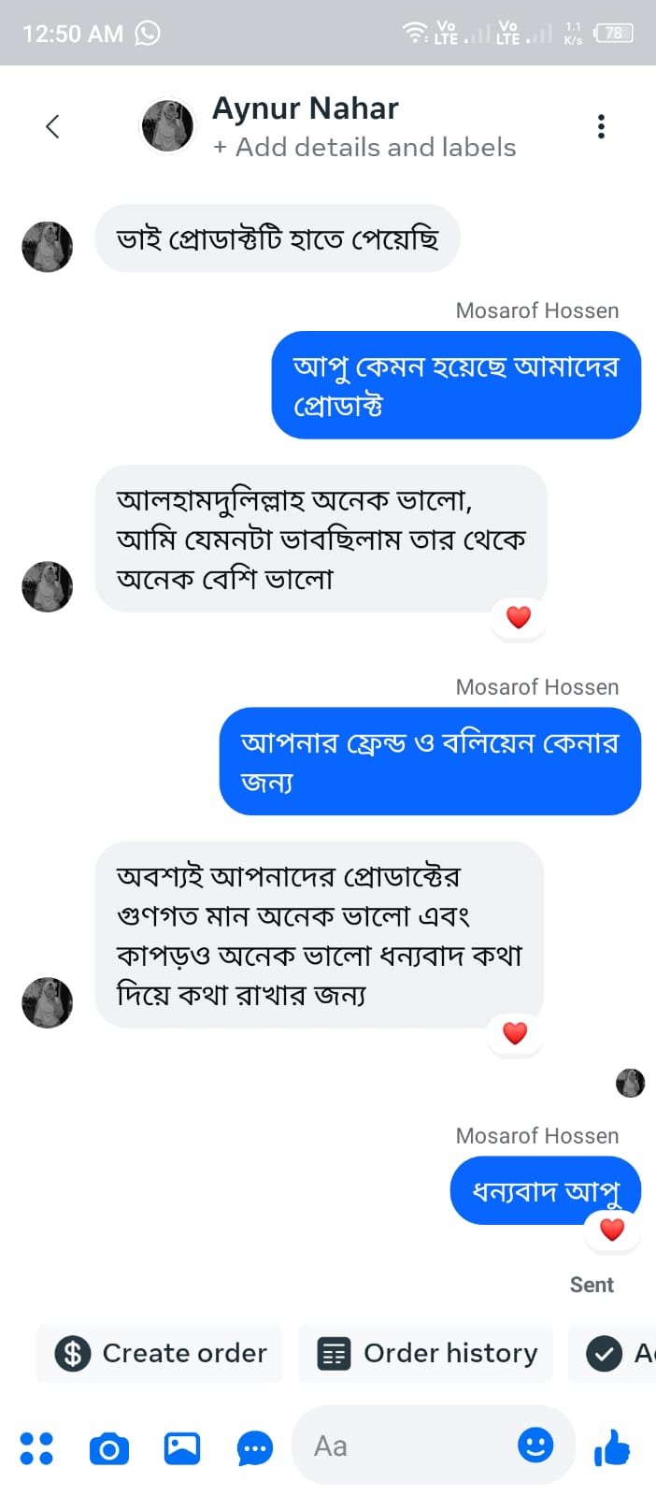Open the three-dot conversation options menu
This screenshot has height=1496, width=656.
(601, 125)
